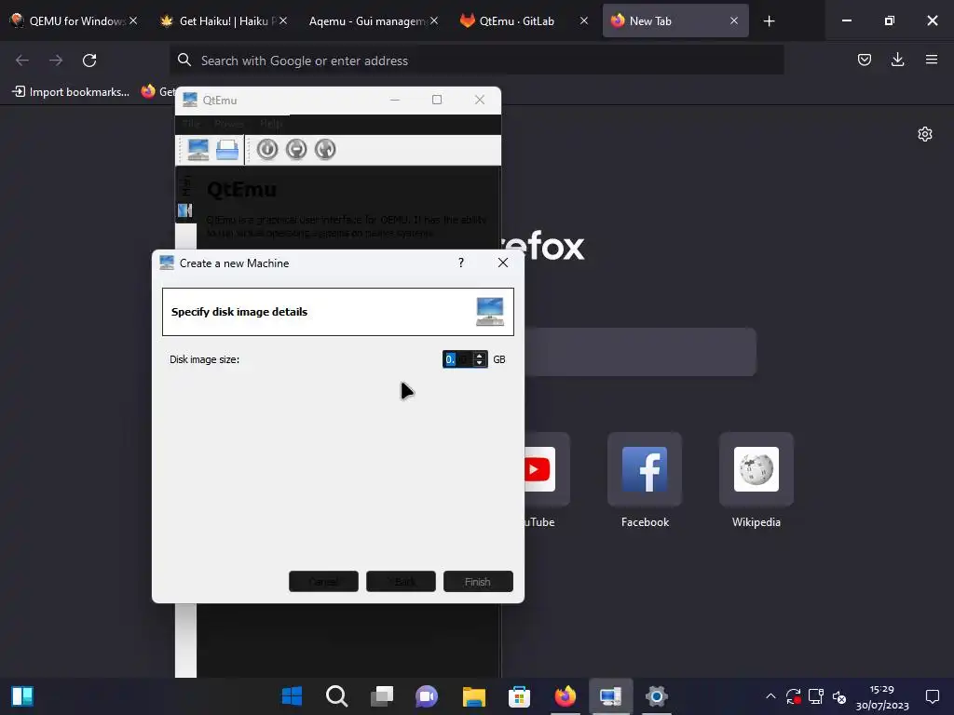Screen dimensions: 954x715
Task: Click Firefox back arrow button
Action: click(x=22, y=61)
